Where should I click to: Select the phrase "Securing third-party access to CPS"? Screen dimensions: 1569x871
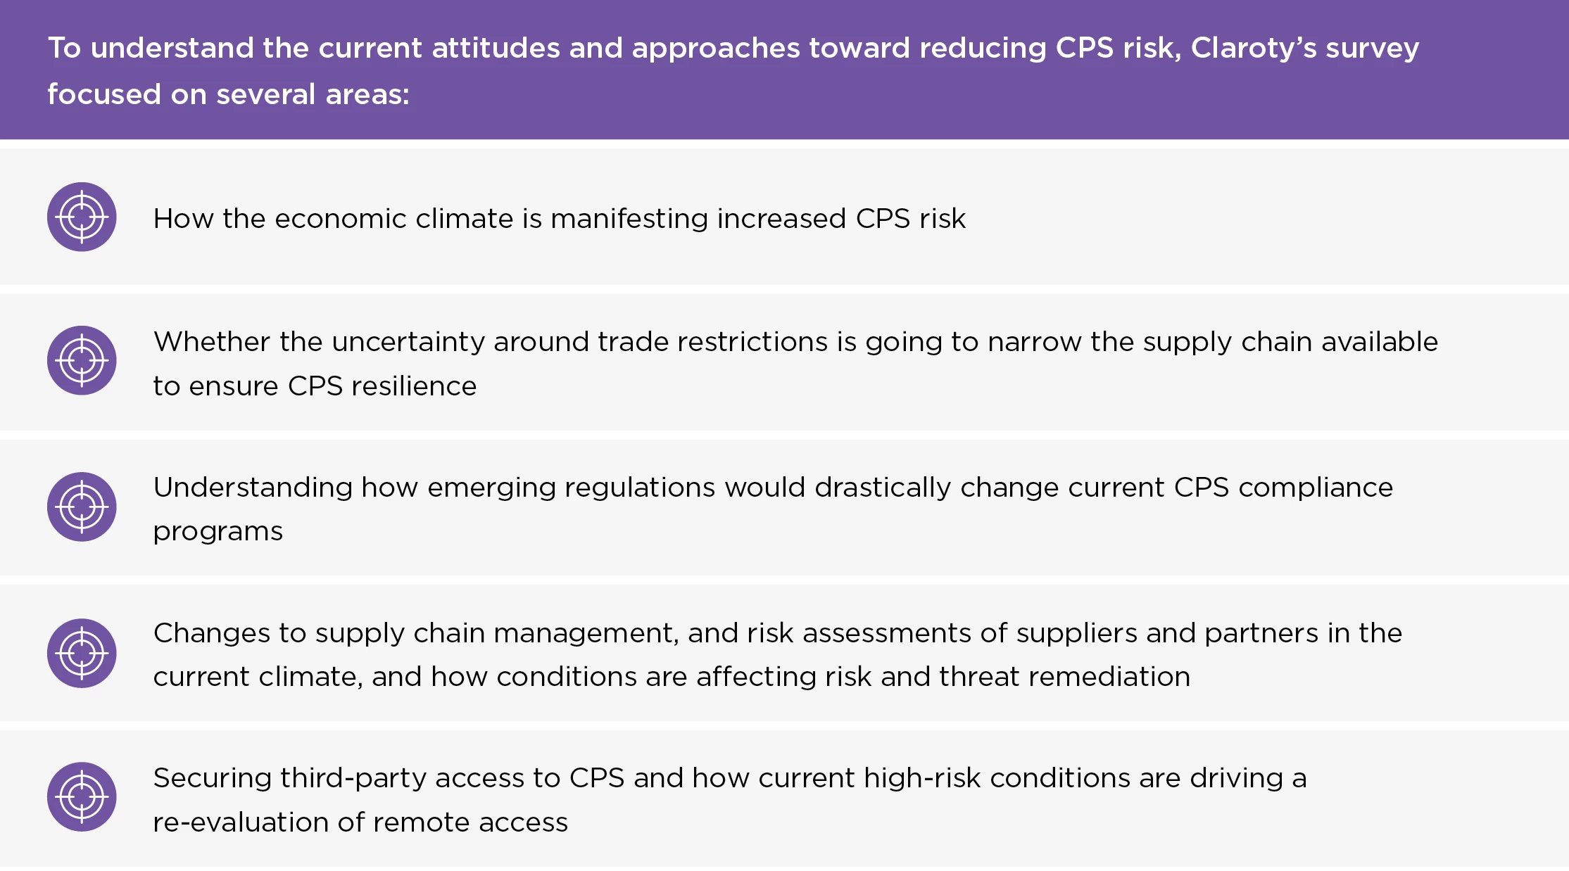(x=389, y=778)
